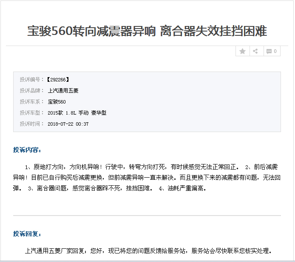Click the 投诉内容 section heading
The image size is (295, 262).
click(x=27, y=150)
